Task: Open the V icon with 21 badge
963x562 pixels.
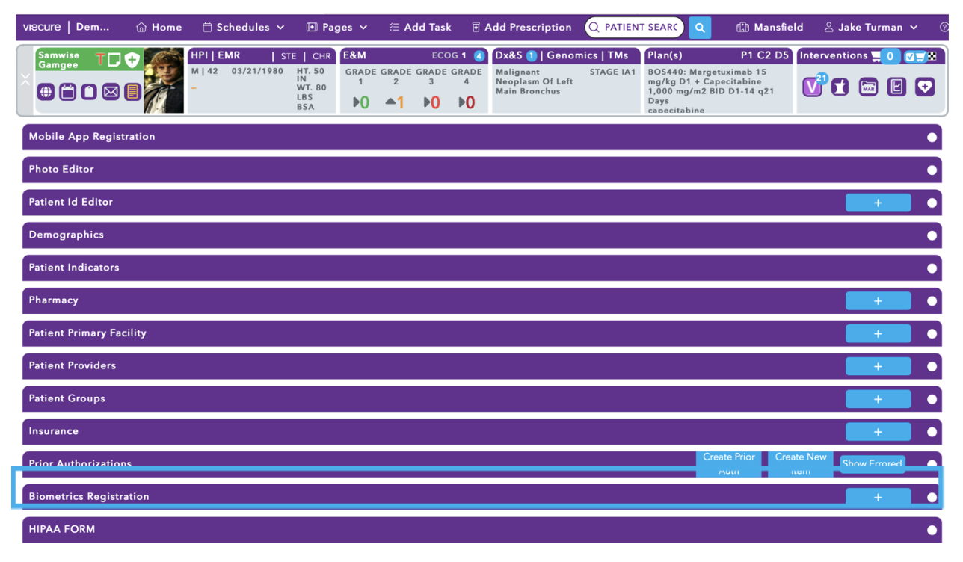Action: [x=813, y=87]
